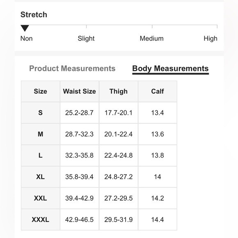Image resolution: width=238 pixels, height=238 pixels.
Task: Click the Medium stretch label
Action: 152,39
